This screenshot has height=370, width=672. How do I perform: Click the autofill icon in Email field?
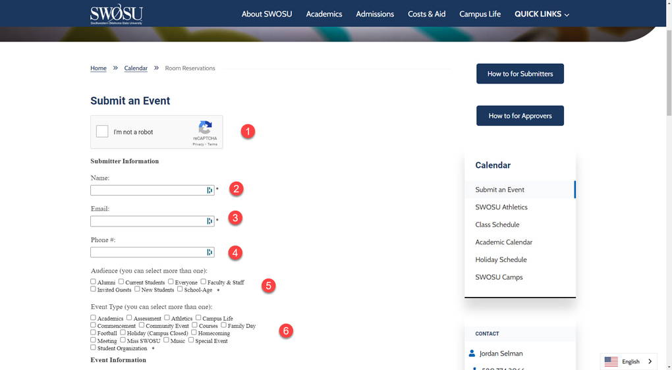(x=210, y=221)
